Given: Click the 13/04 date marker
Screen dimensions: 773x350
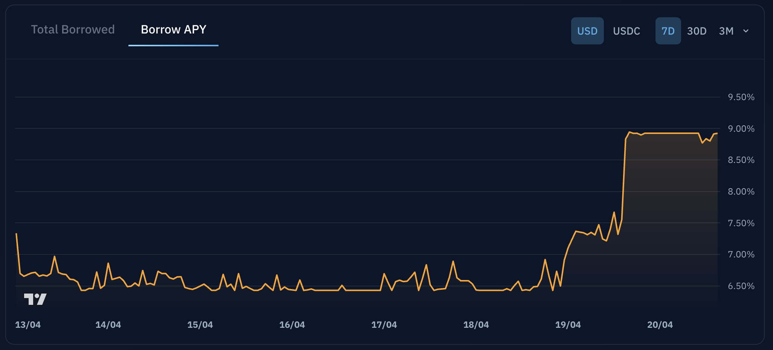Looking at the screenshot, I should (28, 325).
